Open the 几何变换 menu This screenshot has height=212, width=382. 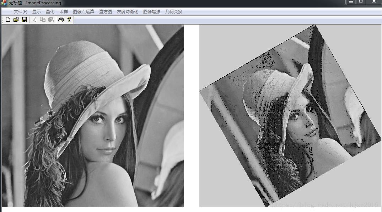[x=173, y=12]
